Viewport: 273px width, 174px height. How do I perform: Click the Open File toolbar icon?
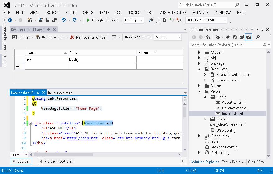click(x=41, y=20)
